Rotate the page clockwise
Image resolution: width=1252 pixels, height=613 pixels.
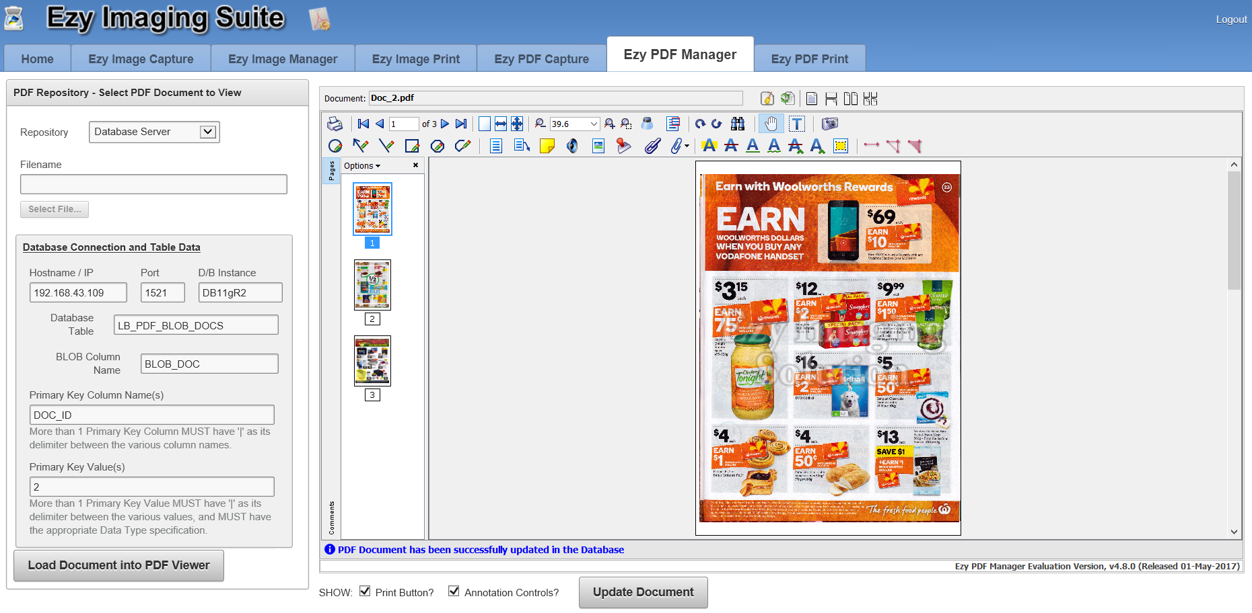coord(717,124)
